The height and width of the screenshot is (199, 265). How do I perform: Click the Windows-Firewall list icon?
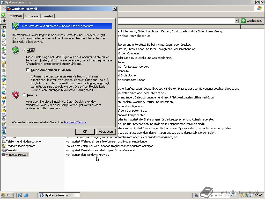3,154
